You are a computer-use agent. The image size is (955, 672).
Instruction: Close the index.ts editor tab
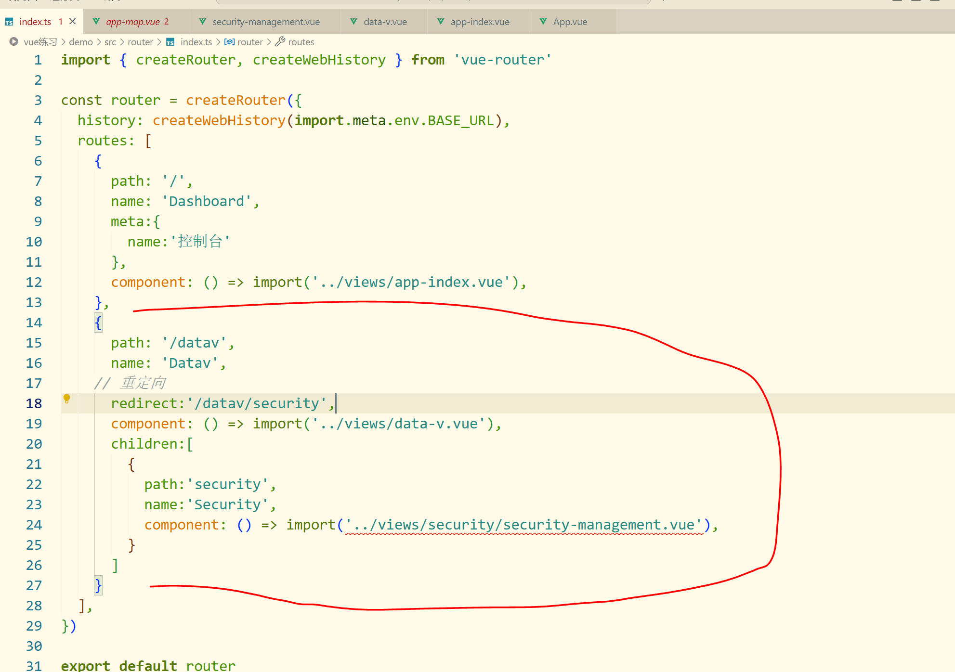tap(73, 22)
